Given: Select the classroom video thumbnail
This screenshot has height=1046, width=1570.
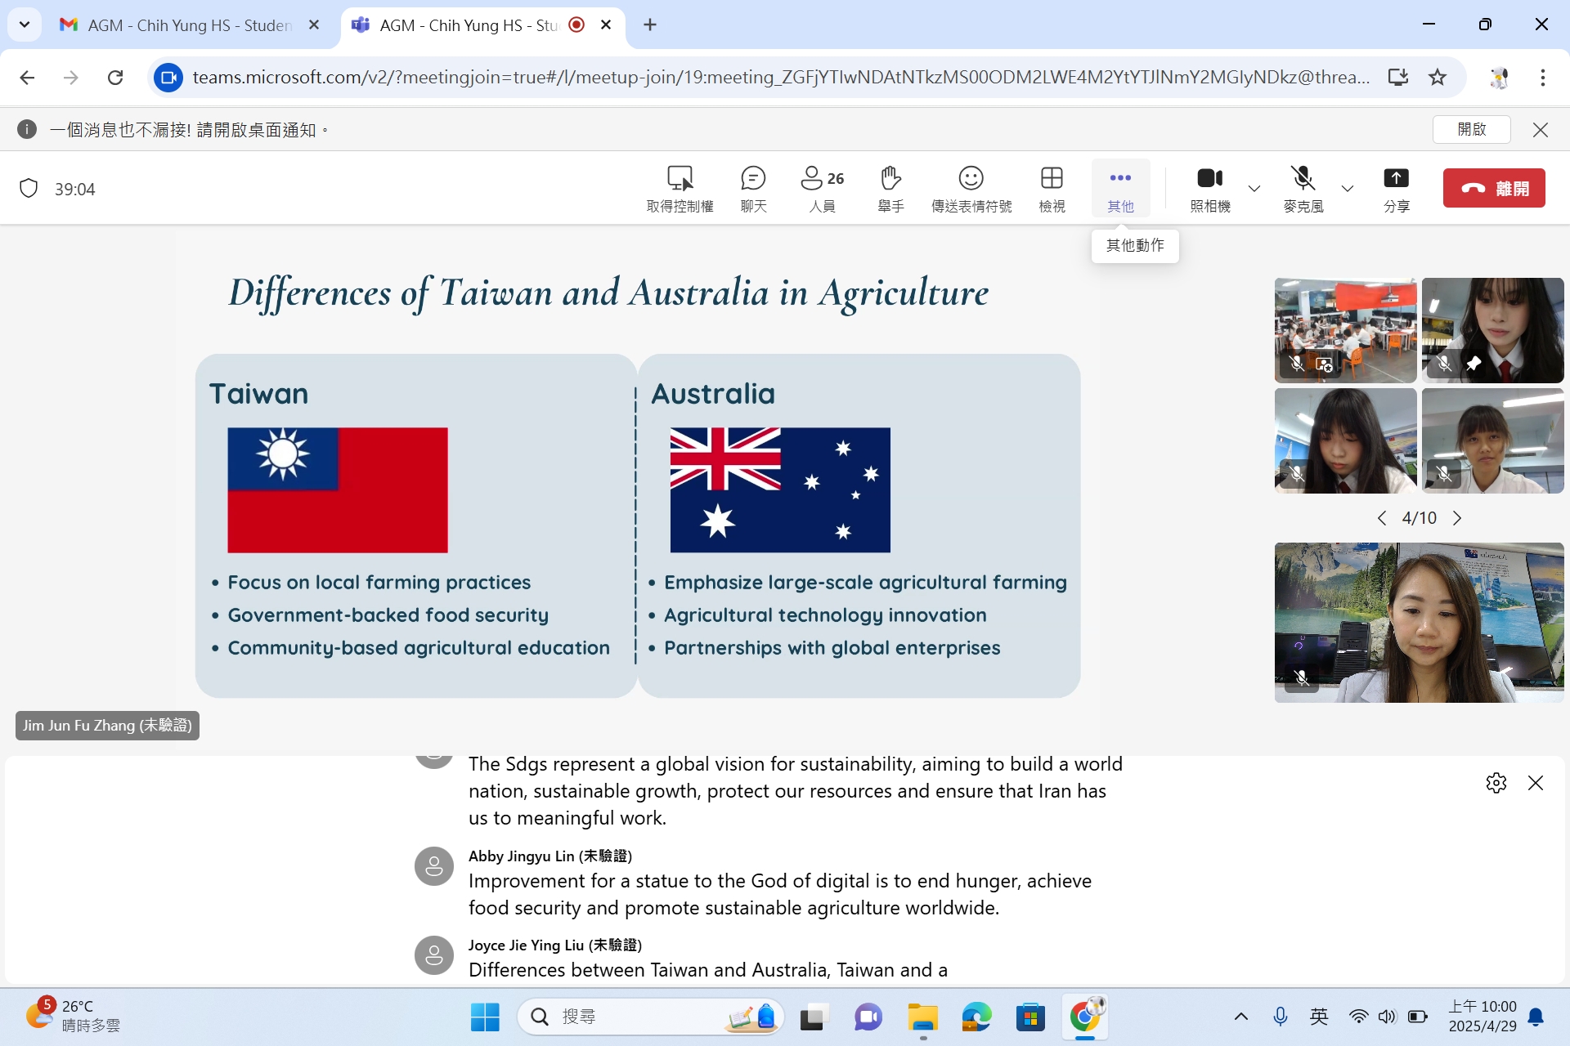Looking at the screenshot, I should 1345,330.
